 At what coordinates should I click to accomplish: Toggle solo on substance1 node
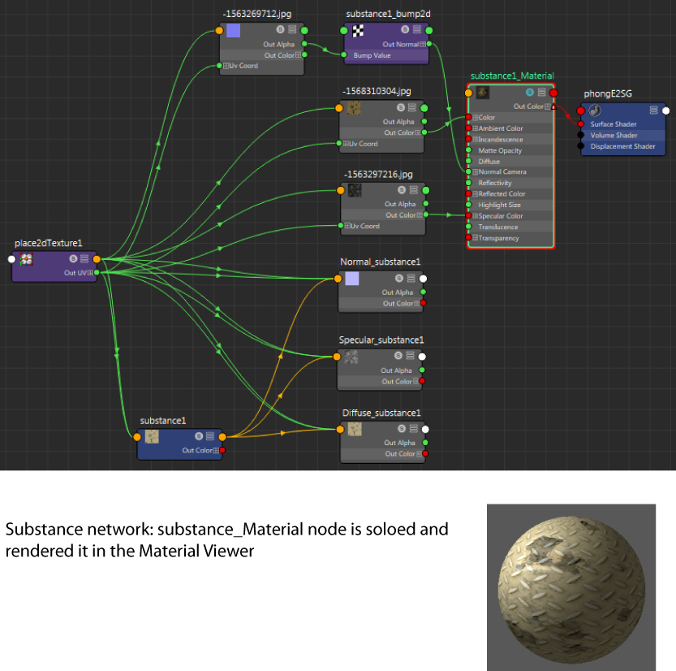[199, 436]
